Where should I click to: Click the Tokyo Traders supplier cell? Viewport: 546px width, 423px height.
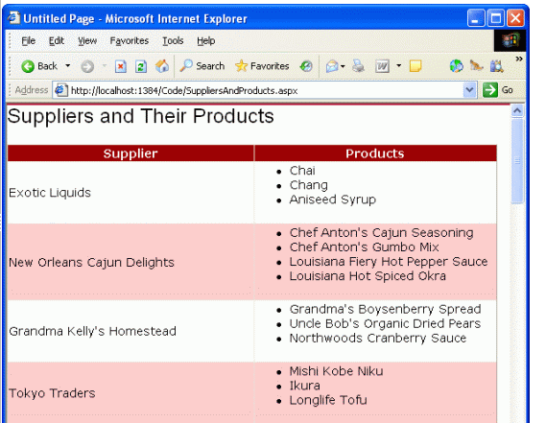pyautogui.click(x=131, y=393)
